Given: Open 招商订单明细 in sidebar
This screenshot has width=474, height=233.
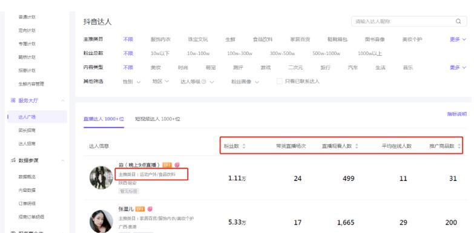Looking at the screenshot, I should click(31, 217).
